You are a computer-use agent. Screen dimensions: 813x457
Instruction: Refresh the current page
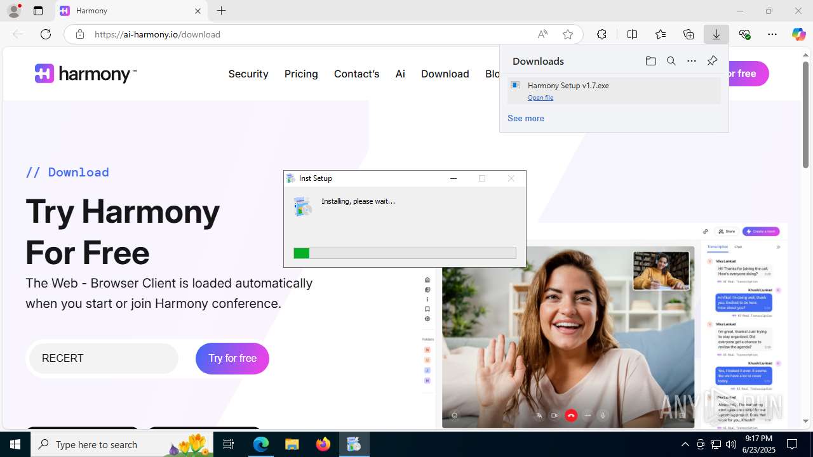[46, 34]
